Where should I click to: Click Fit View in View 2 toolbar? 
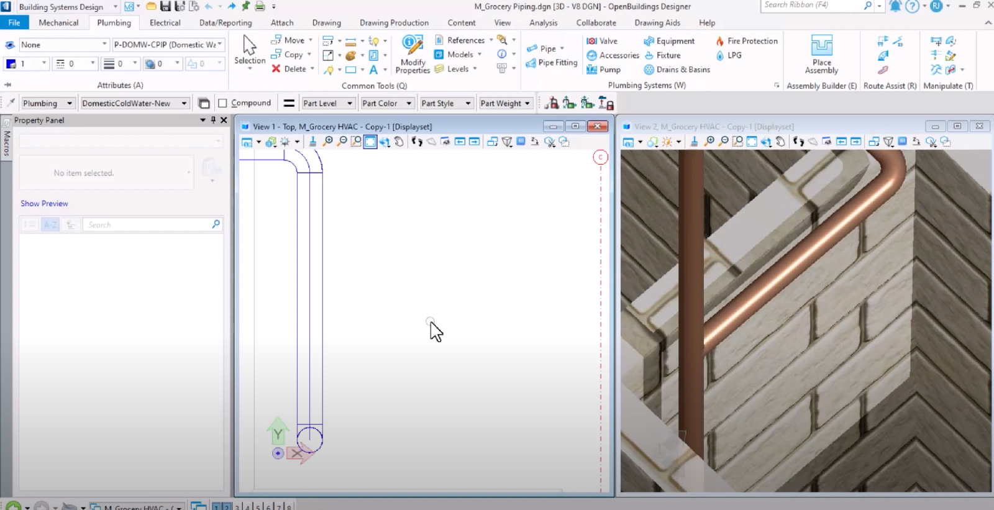[x=752, y=142]
